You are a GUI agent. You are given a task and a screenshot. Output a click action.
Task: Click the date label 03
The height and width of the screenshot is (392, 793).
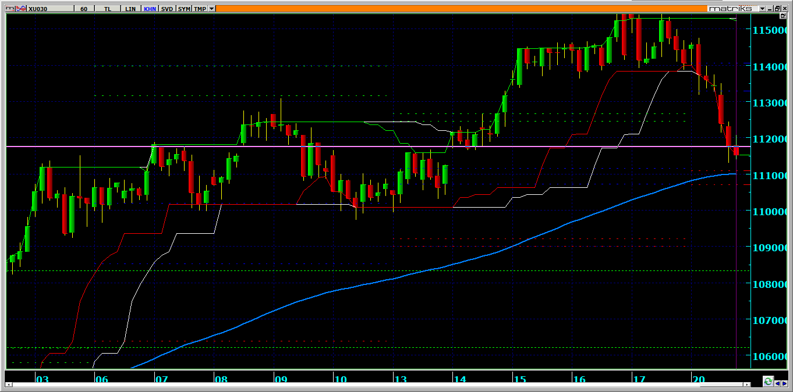[x=42, y=379]
